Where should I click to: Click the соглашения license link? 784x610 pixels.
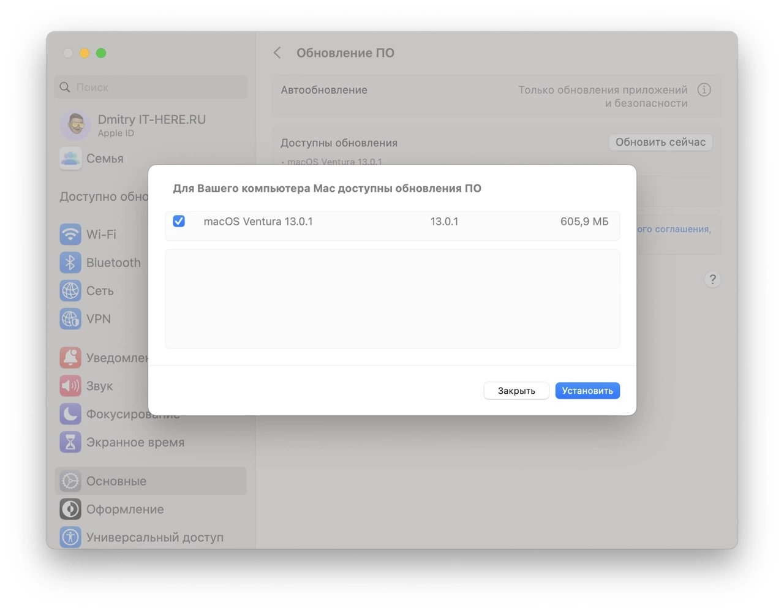(674, 229)
